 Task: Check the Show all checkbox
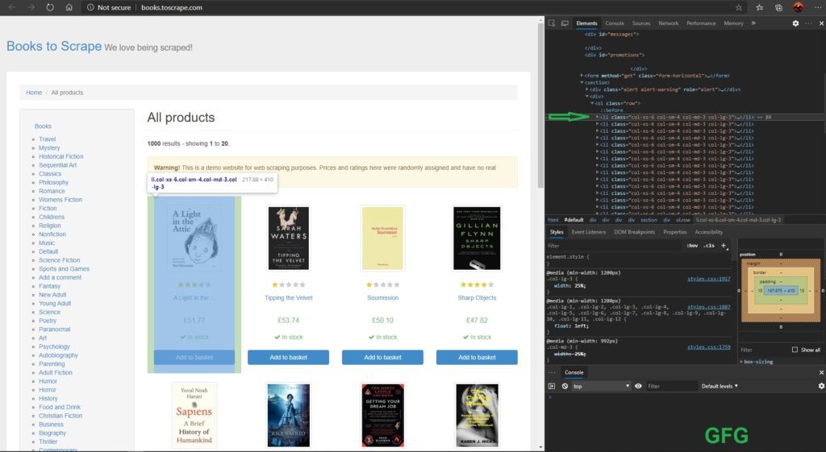click(795, 350)
